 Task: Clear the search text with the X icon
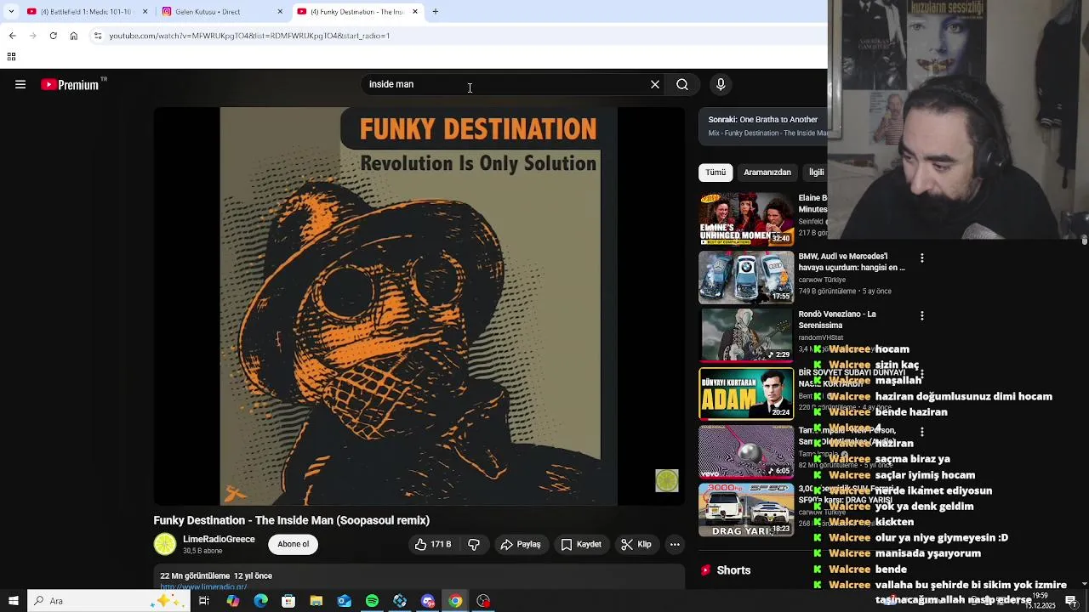pyautogui.click(x=655, y=84)
